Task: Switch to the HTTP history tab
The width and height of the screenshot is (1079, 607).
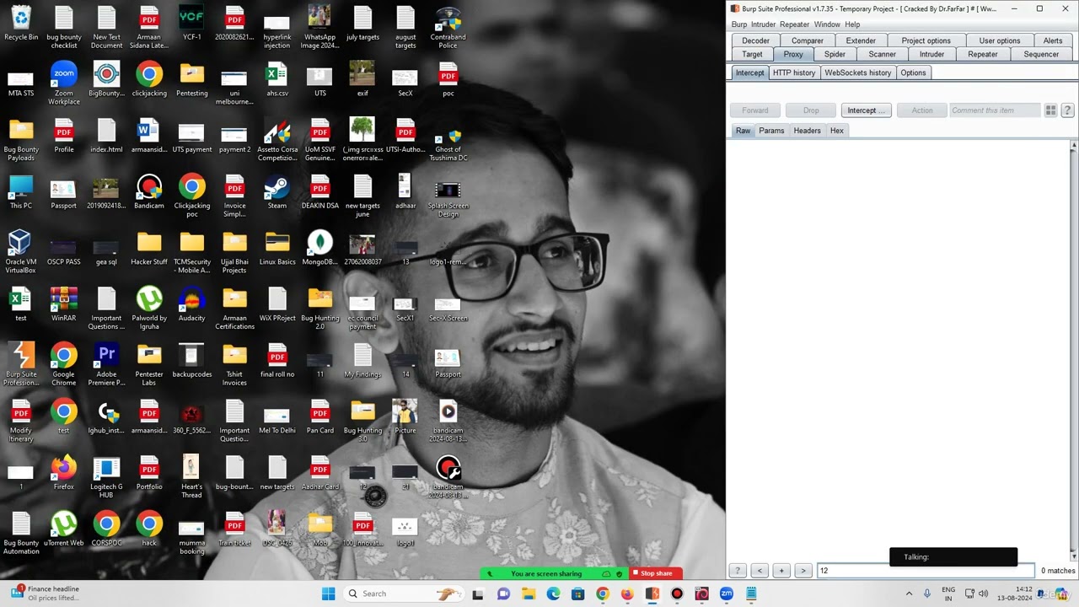Action: (794, 73)
